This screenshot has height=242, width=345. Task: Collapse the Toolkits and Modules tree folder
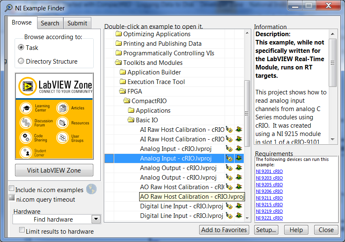153,63
